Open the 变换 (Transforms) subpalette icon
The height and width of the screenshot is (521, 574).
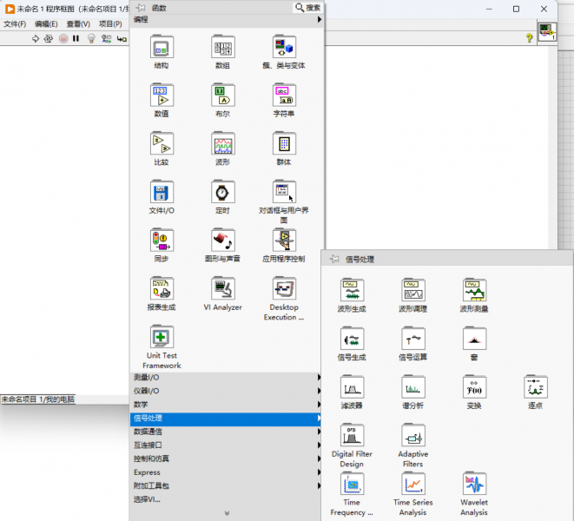(474, 387)
